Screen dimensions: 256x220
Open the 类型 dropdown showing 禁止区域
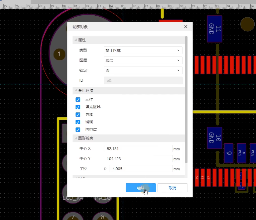click(x=143, y=50)
